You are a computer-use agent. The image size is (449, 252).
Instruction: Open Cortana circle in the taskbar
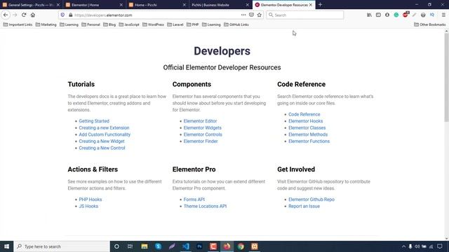116,246
